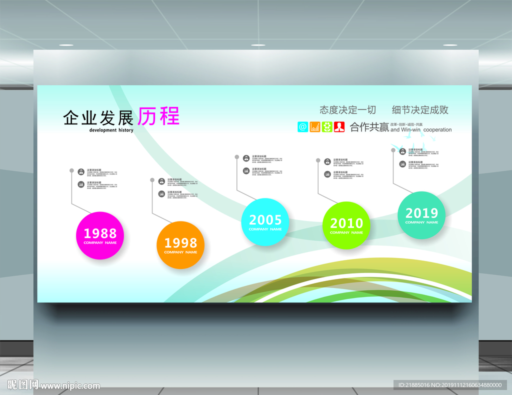Click the slogan 态度决定一切
Image resolution: width=512 pixels, height=395 pixels.
pyautogui.click(x=348, y=110)
